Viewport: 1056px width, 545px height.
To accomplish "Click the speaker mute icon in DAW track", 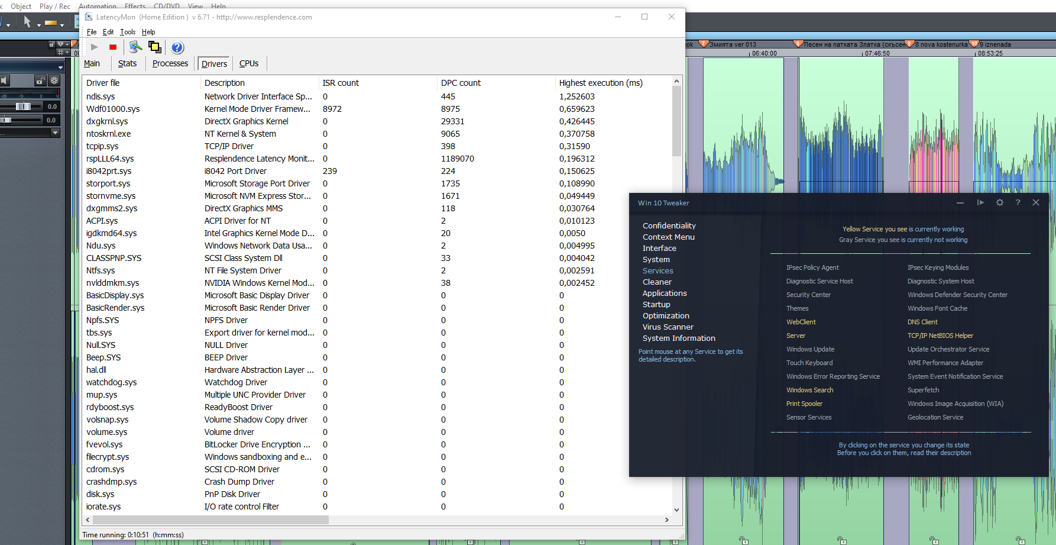I will coord(4,80).
